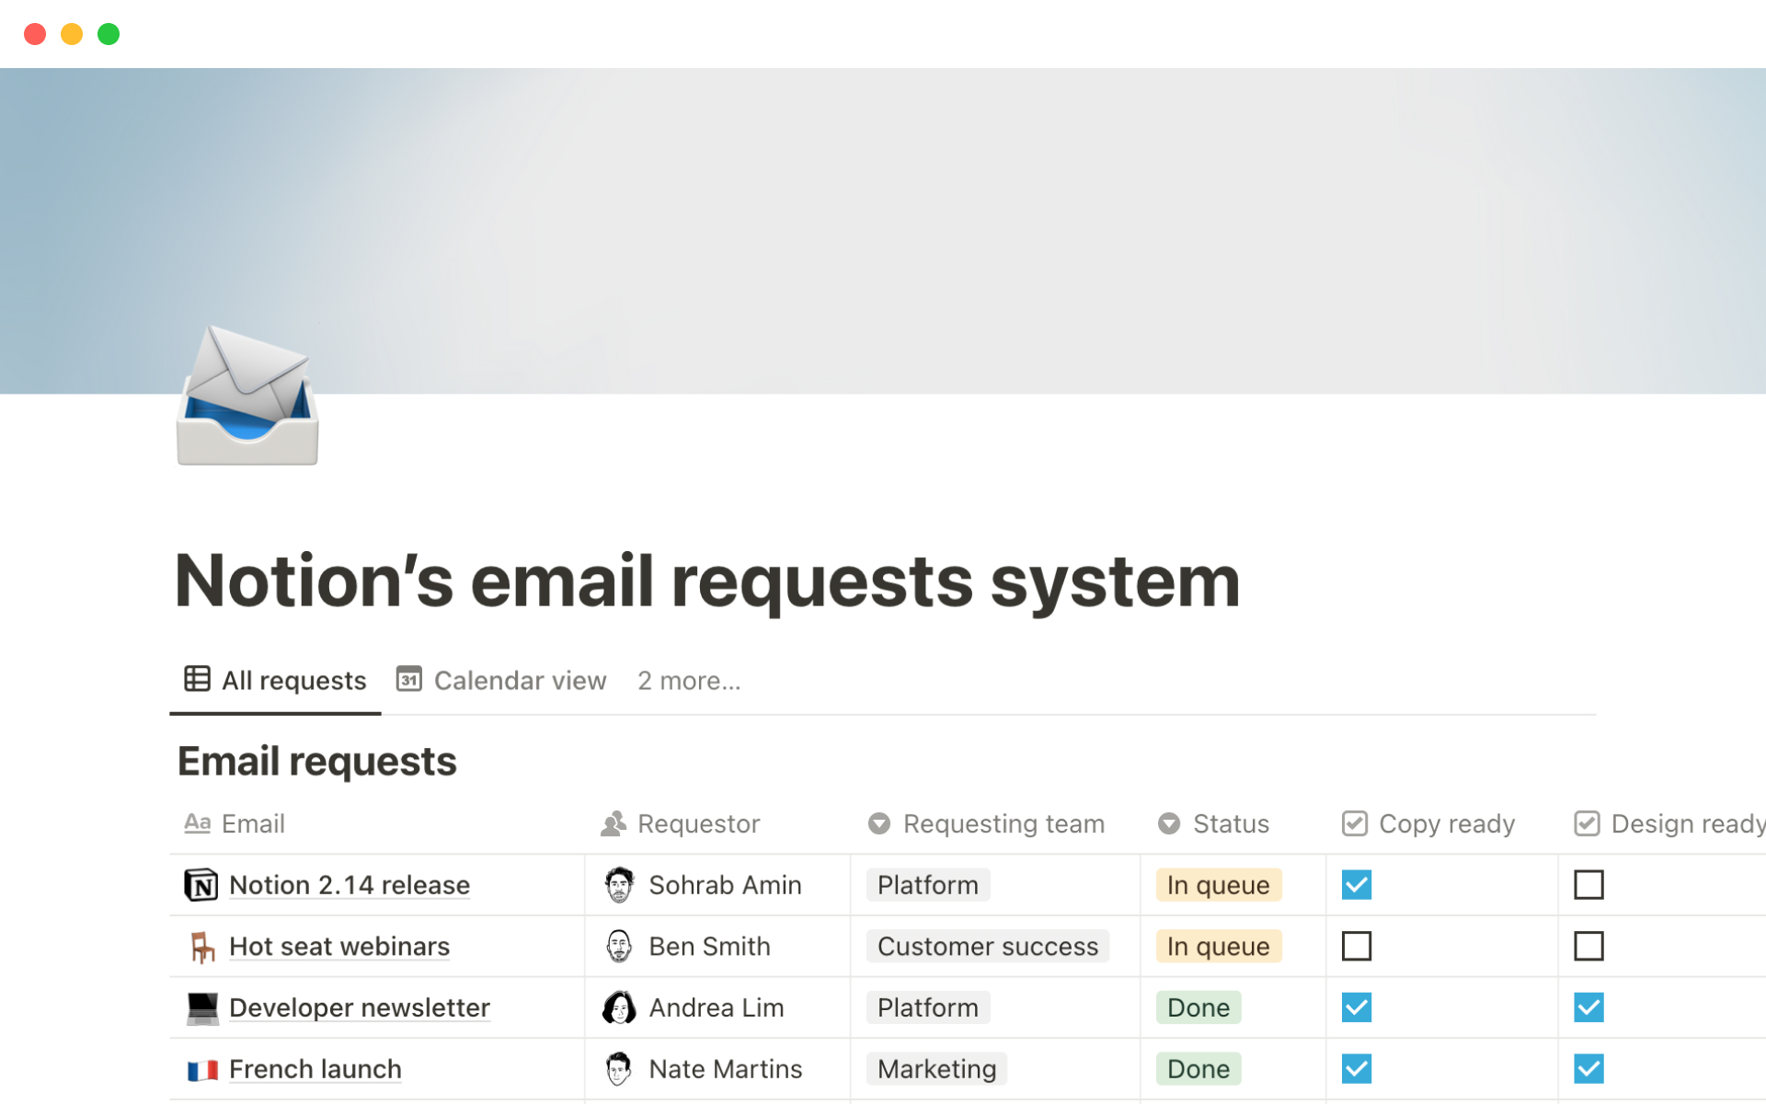Open the Requesting team column header menu
Image resolution: width=1766 pixels, height=1104 pixels.
pos(1003,823)
